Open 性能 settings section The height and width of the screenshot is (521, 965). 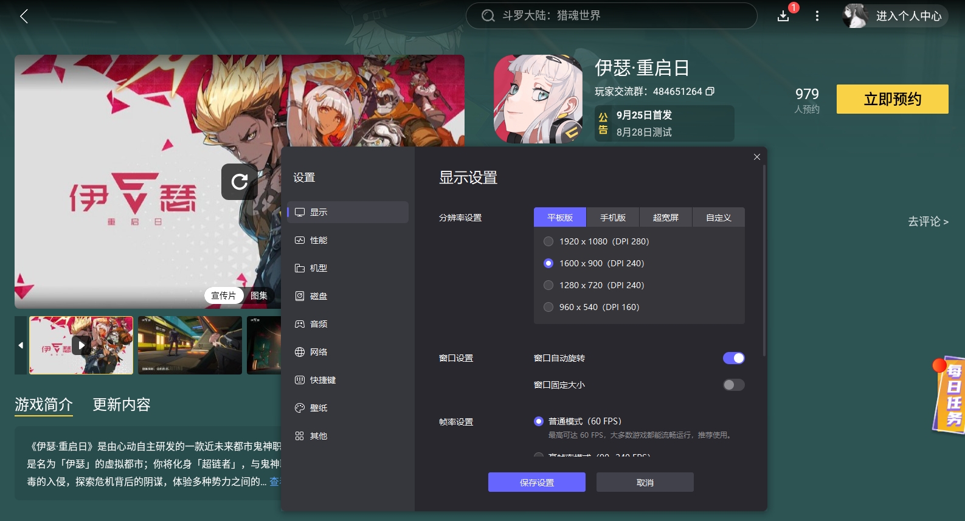(348, 240)
